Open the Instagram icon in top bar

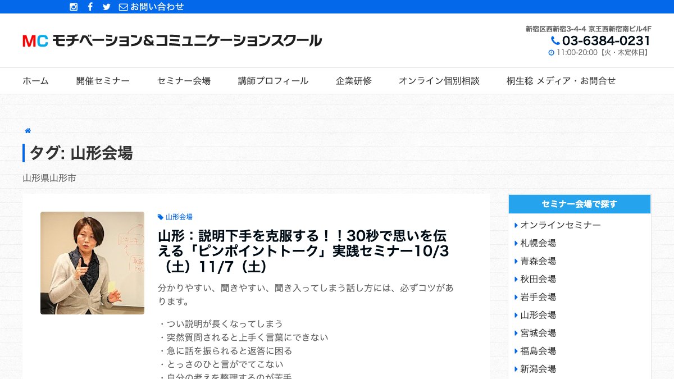point(74,7)
